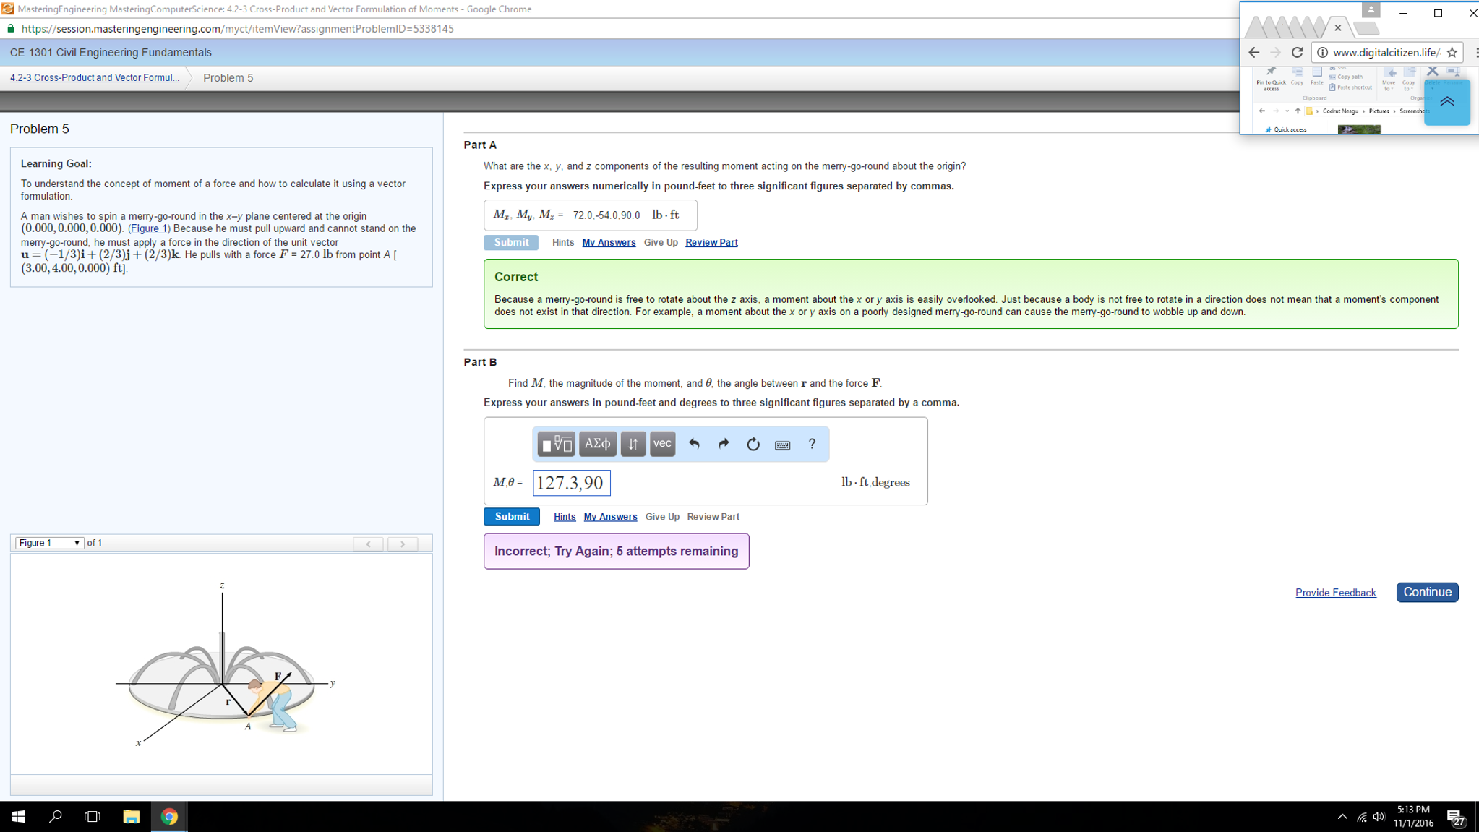Screen dimensions: 1479x832
Task: Redo the equation edit
Action: [724, 444]
